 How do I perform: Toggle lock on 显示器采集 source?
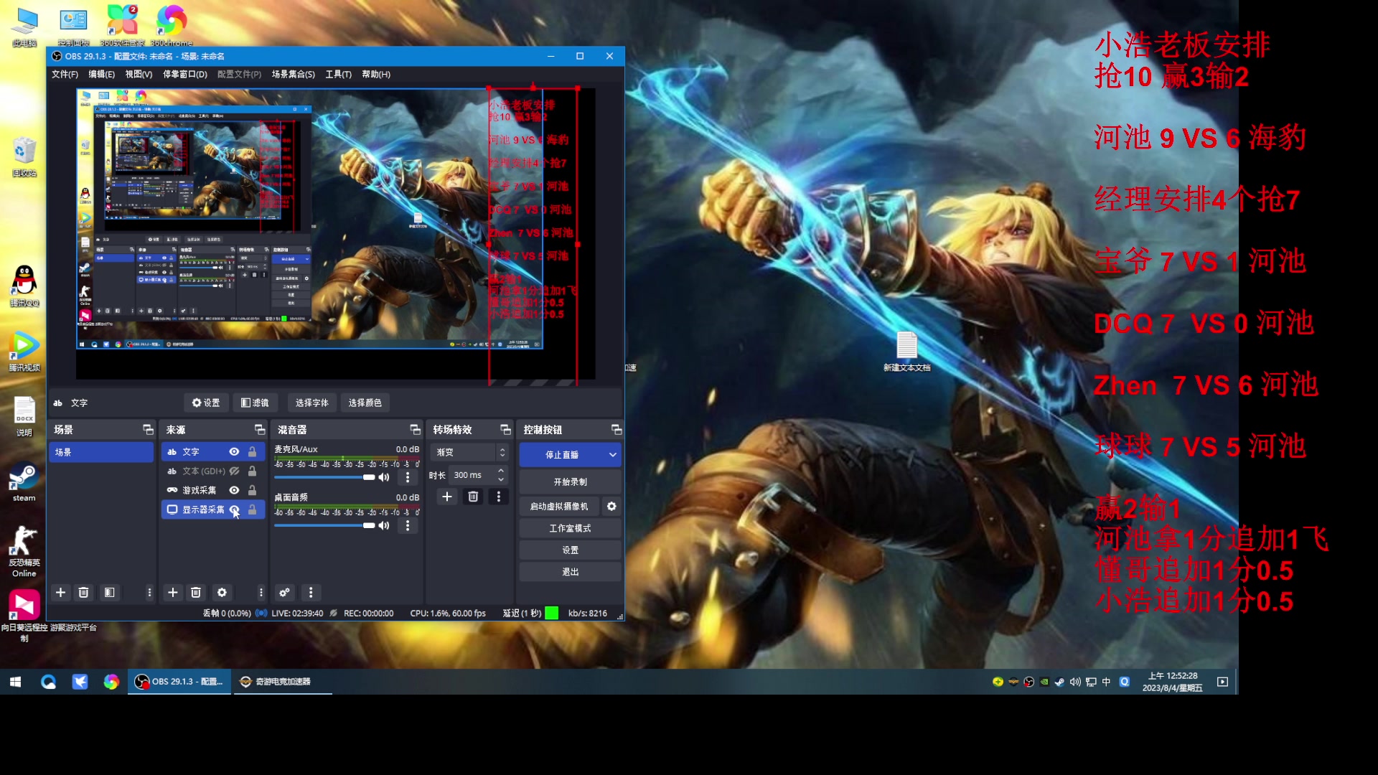coord(253,509)
